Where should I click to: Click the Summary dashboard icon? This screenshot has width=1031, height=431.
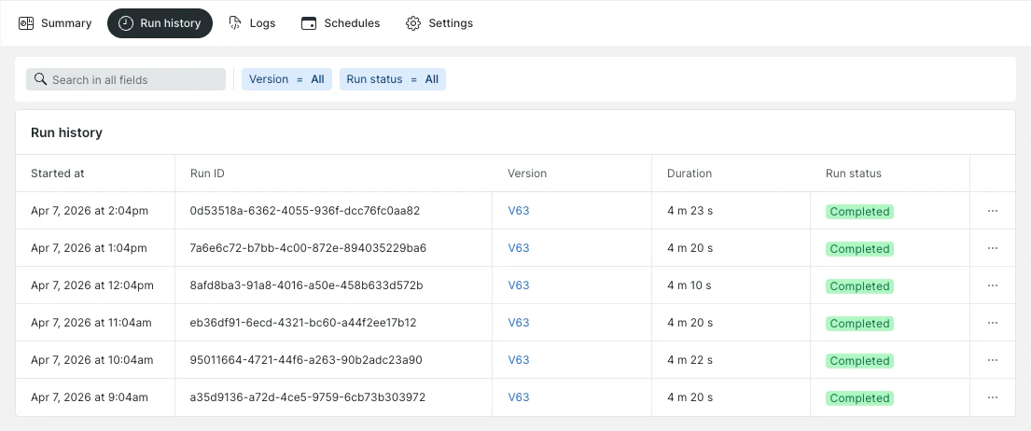[25, 23]
